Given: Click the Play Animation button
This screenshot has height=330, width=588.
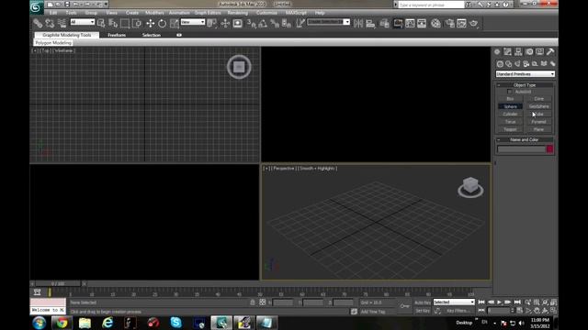Looking at the screenshot, I should pos(499,302).
